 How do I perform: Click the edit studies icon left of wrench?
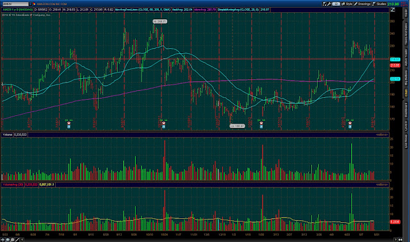click(x=325, y=4)
